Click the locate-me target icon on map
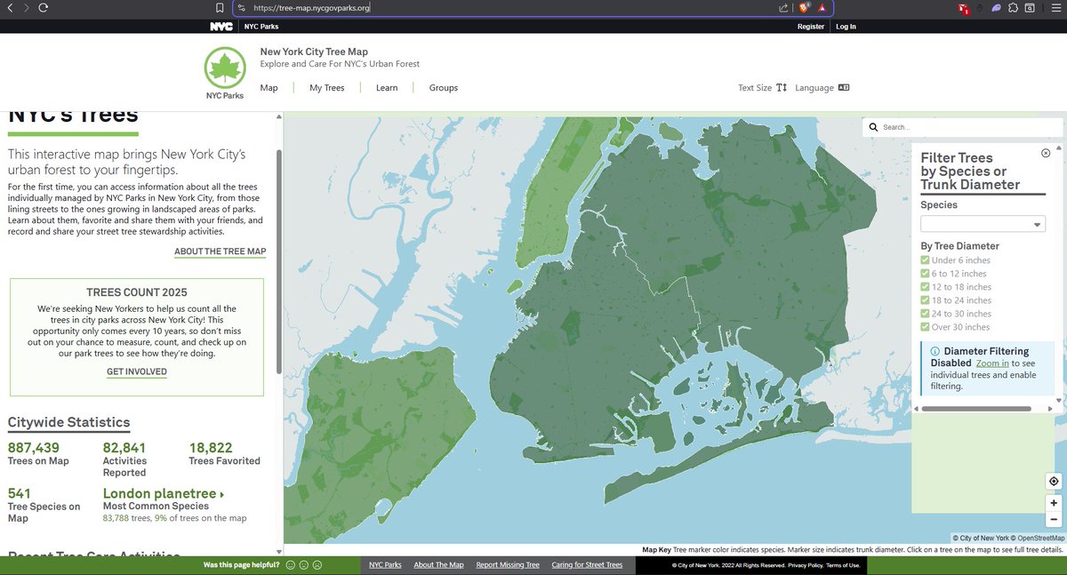The image size is (1067, 575). point(1054,482)
